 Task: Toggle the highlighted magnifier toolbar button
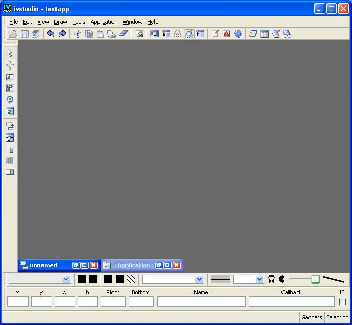coord(189,34)
